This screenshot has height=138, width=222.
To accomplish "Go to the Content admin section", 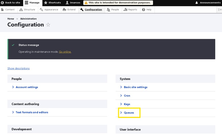I will pos(8,10).
